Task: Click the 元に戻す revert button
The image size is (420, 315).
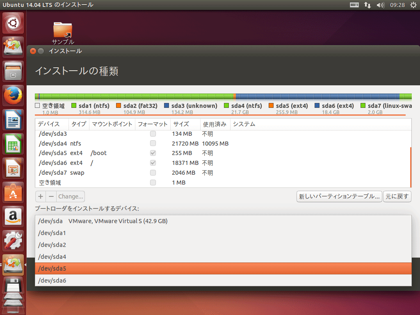Action: tap(397, 196)
